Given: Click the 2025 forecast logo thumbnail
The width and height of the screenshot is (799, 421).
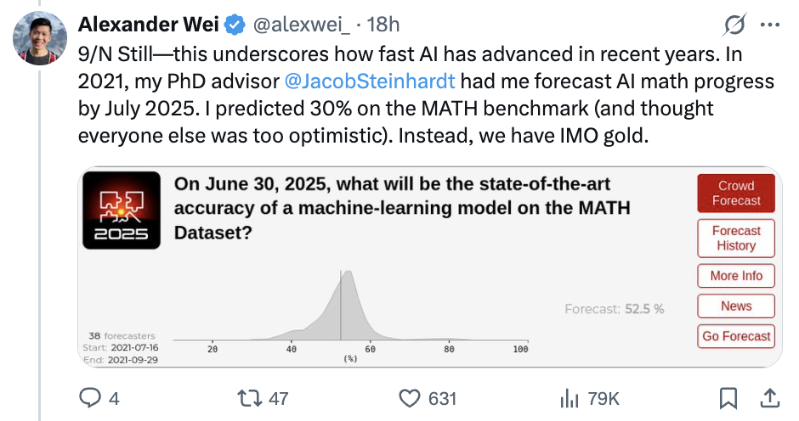Looking at the screenshot, I should [x=122, y=210].
